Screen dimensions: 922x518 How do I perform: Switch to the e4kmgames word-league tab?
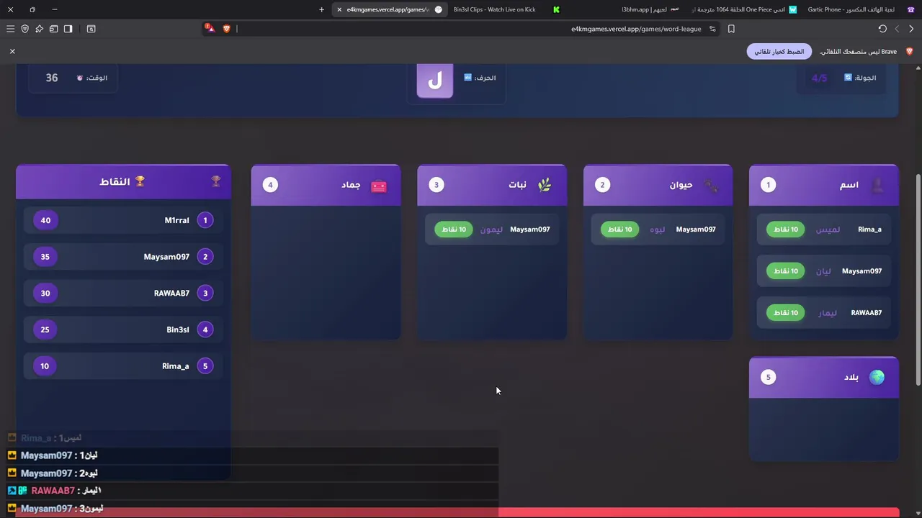click(x=389, y=9)
